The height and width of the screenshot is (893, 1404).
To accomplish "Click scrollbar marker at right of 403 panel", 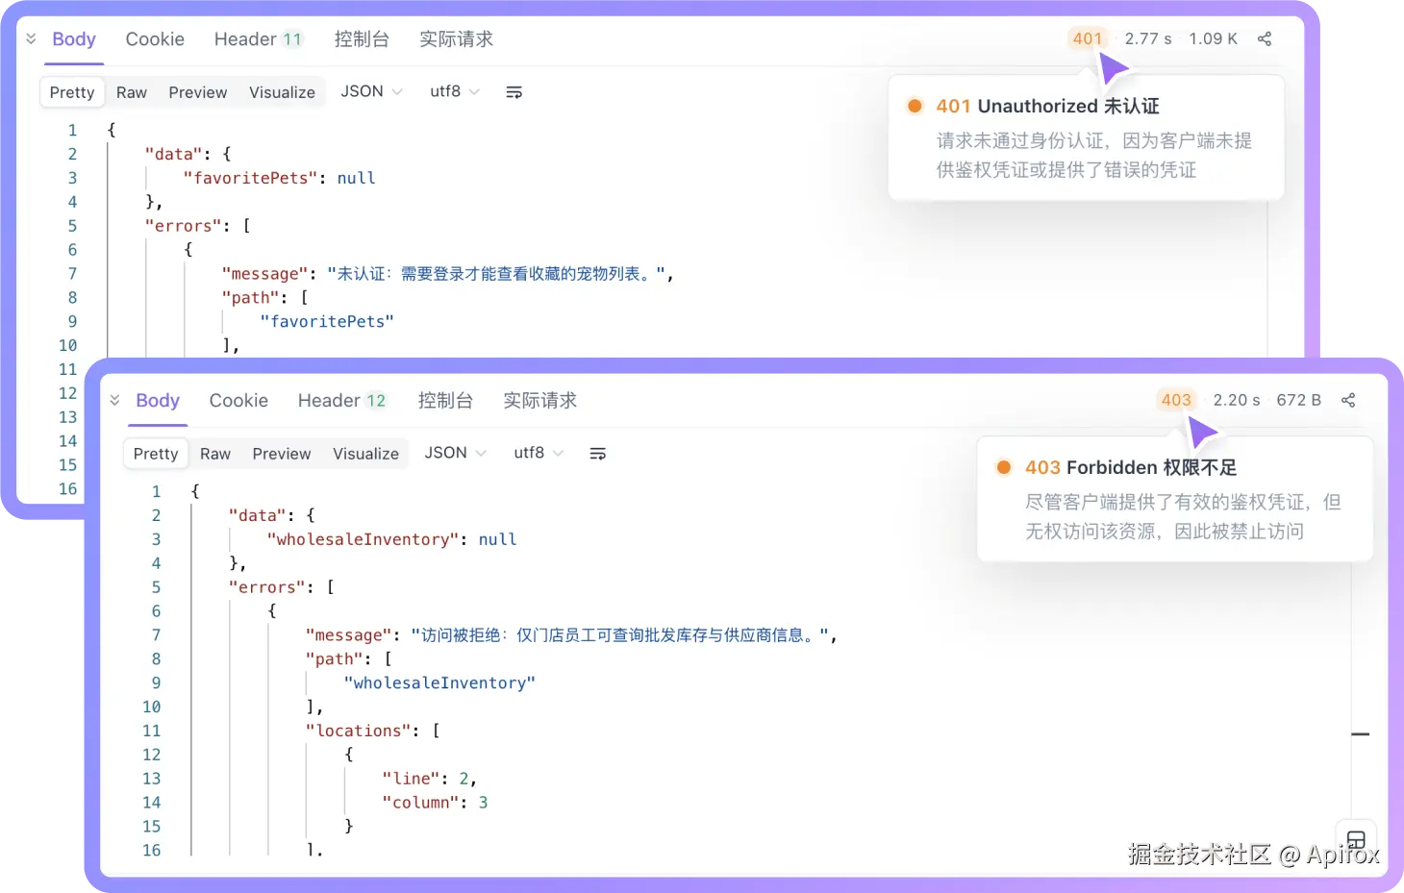I will coord(1360,734).
